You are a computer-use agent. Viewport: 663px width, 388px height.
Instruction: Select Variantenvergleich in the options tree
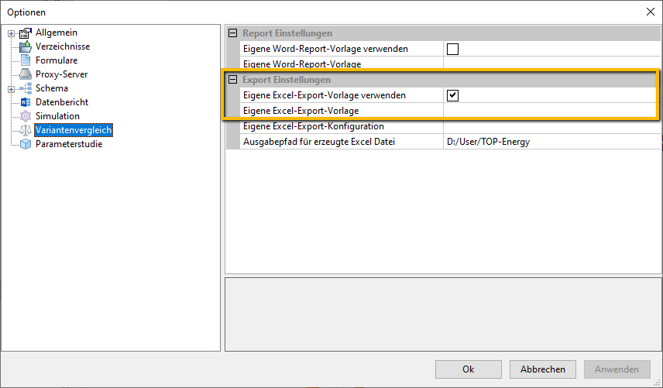coord(74,130)
